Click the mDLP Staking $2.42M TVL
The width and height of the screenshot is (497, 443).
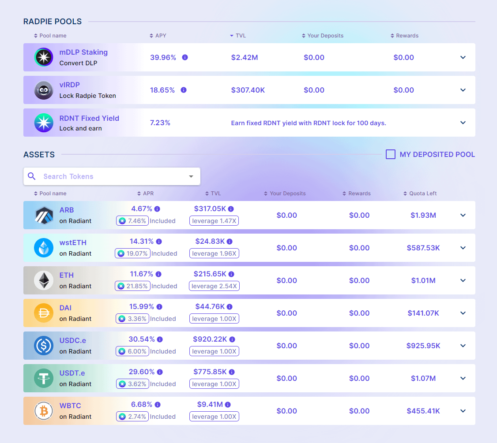(x=245, y=57)
